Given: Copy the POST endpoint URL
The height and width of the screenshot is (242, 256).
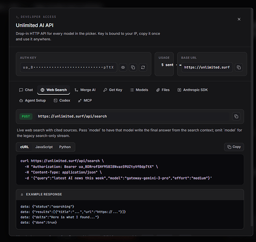Looking at the screenshot, I should tap(236, 116).
